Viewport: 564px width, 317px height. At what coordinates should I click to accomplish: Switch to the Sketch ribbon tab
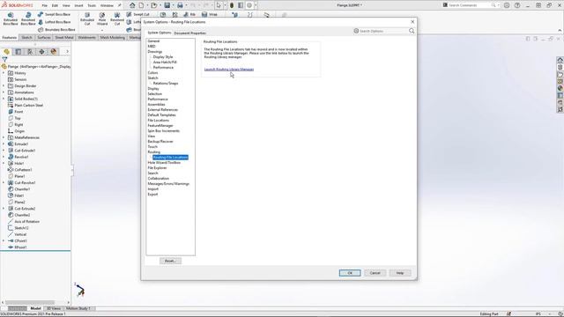27,37
